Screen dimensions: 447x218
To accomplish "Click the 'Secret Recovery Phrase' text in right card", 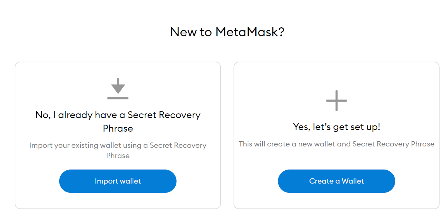I will tap(393, 144).
